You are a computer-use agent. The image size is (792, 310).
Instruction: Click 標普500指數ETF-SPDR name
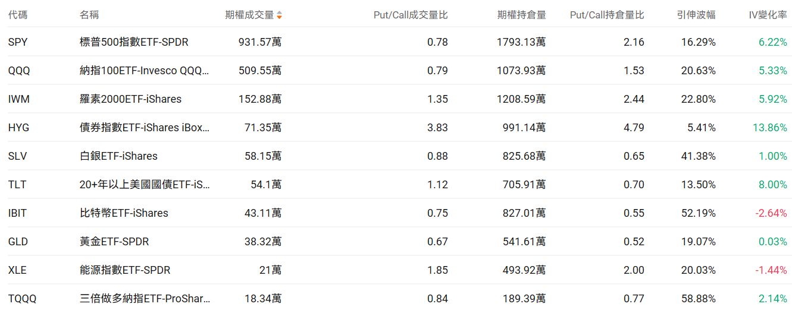(x=134, y=42)
